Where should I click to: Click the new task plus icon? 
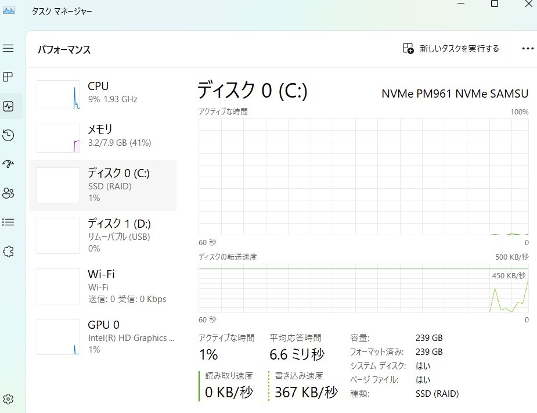[x=408, y=48]
